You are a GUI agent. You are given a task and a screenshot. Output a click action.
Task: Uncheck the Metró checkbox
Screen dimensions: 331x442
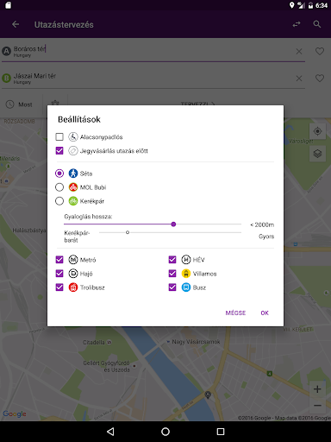59,260
